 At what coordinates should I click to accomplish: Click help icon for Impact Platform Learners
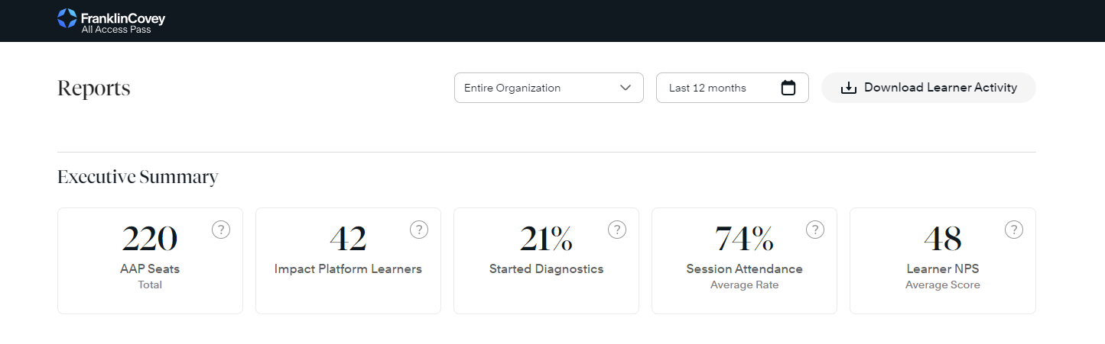tap(419, 230)
